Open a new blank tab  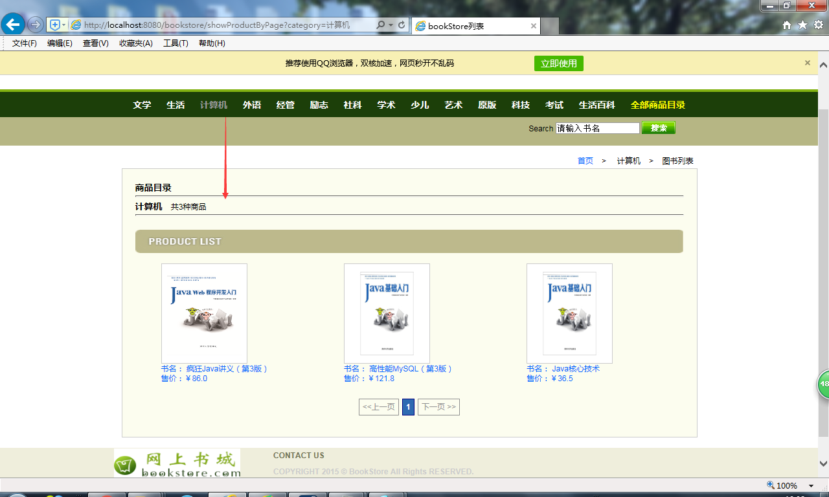pyautogui.click(x=549, y=26)
